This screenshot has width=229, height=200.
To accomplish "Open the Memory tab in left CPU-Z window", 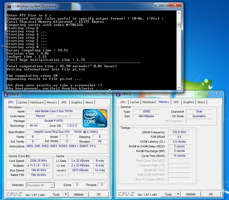I will click(x=52, y=102).
